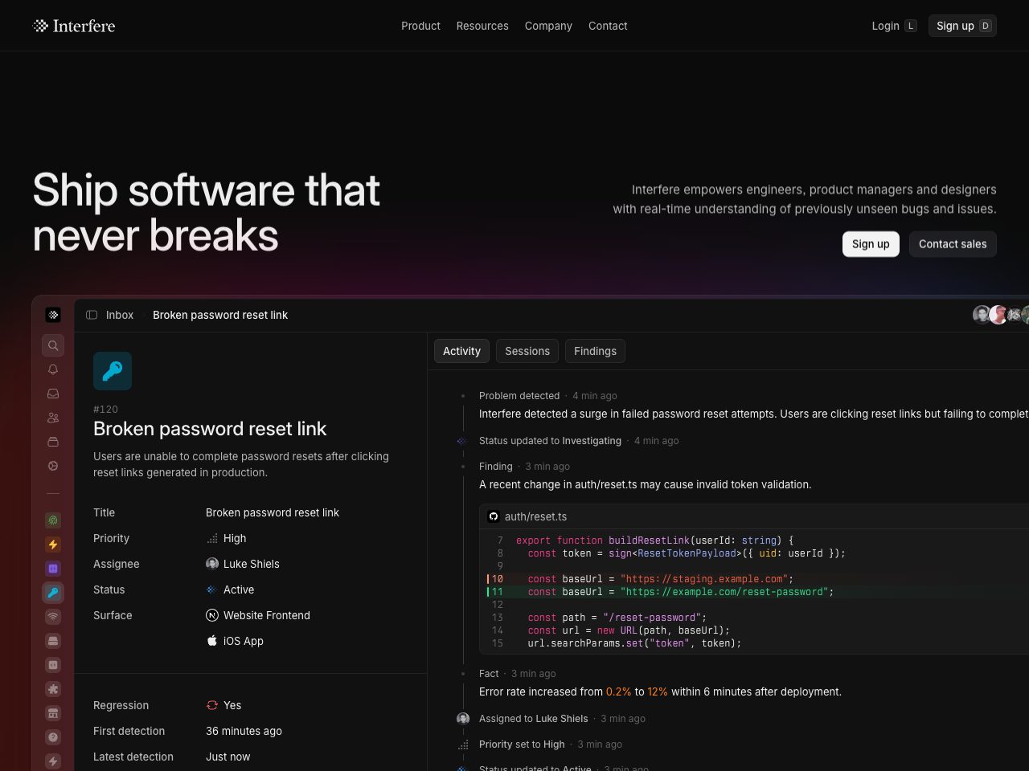Click the Regression value Yes
1029x771 pixels.
pyautogui.click(x=223, y=705)
